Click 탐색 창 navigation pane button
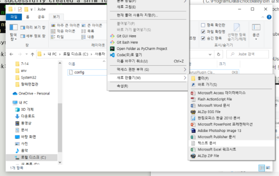The image size is (279, 176). pos(13,32)
